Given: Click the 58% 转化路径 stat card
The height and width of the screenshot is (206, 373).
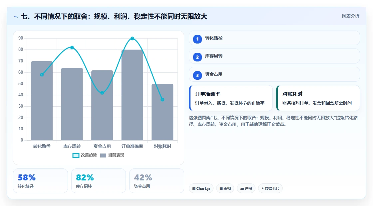Looking at the screenshot, I should (x=40, y=181).
